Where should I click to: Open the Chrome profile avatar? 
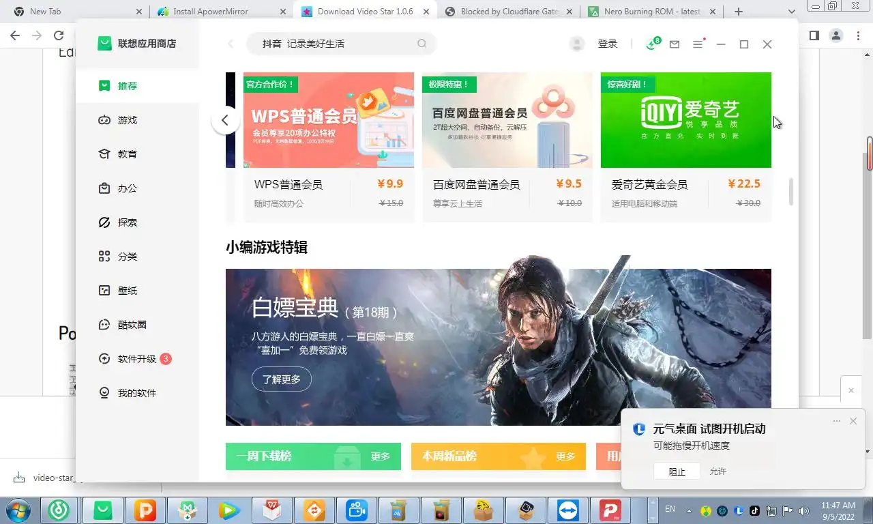[835, 35]
